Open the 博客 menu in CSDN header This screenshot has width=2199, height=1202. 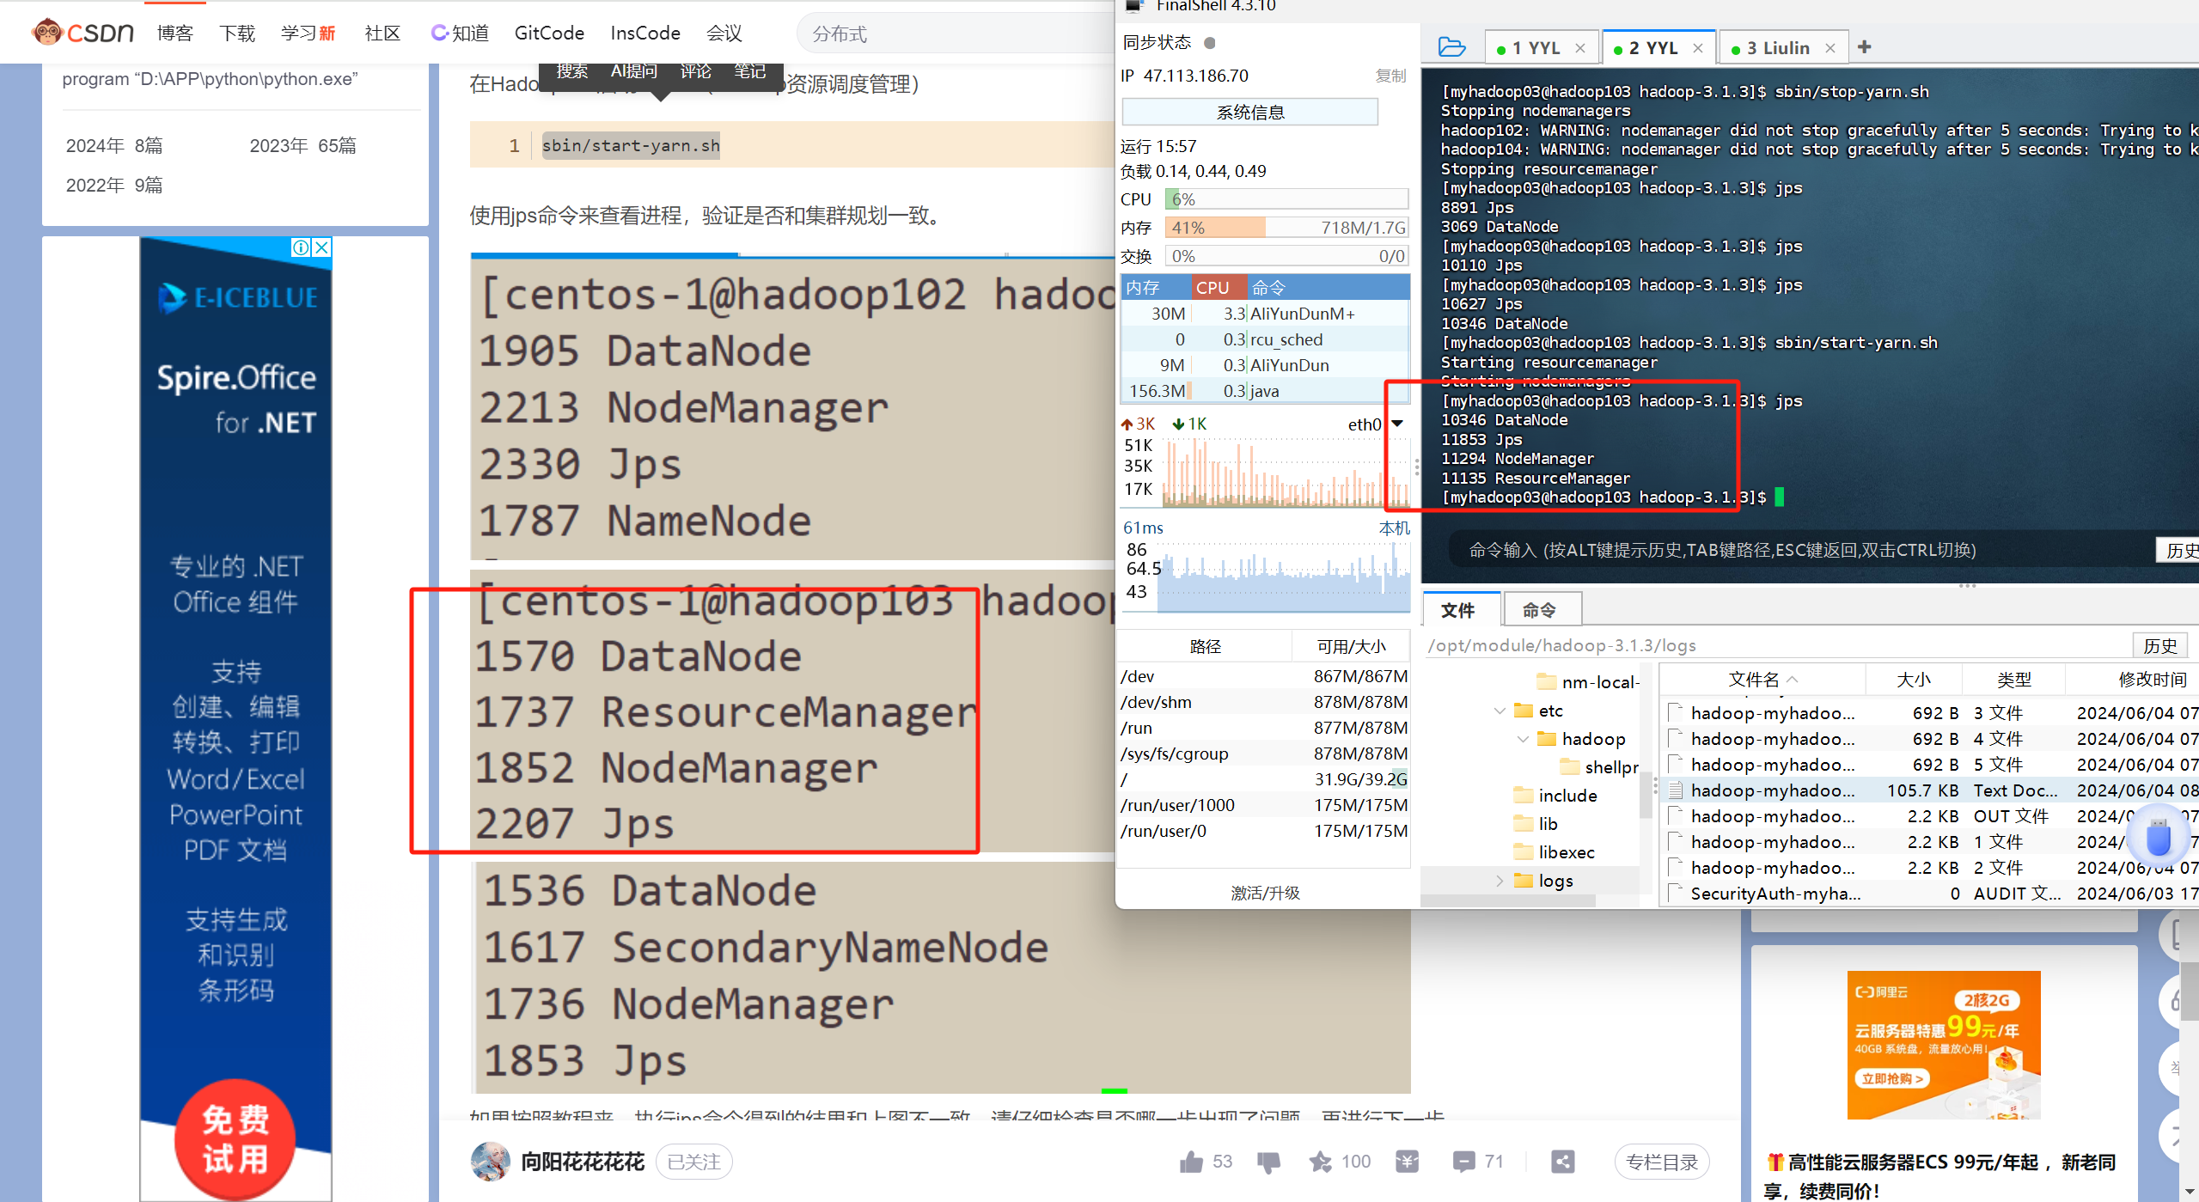[x=175, y=33]
